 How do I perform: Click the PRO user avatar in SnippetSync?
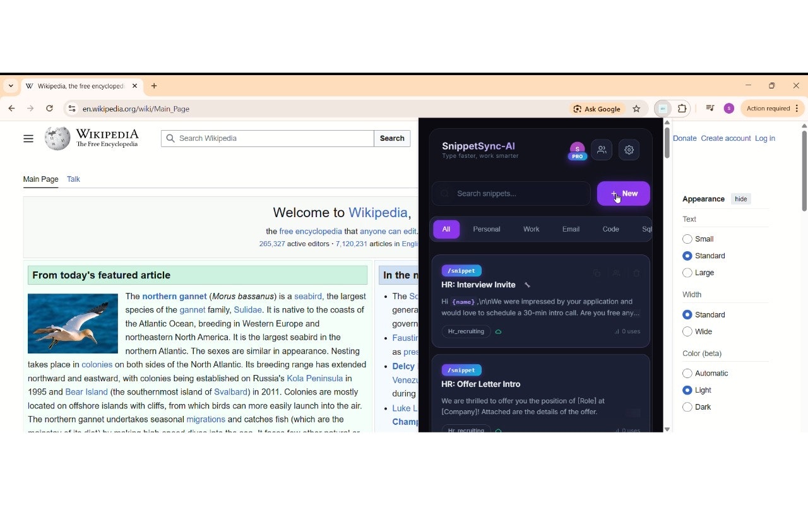pyautogui.click(x=577, y=150)
